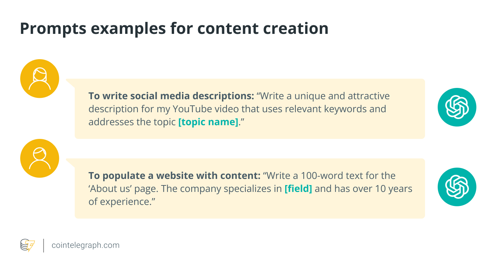This screenshot has width=497, height=273.
Task: Open the cointelegraph.com link
Action: pyautogui.click(x=85, y=245)
